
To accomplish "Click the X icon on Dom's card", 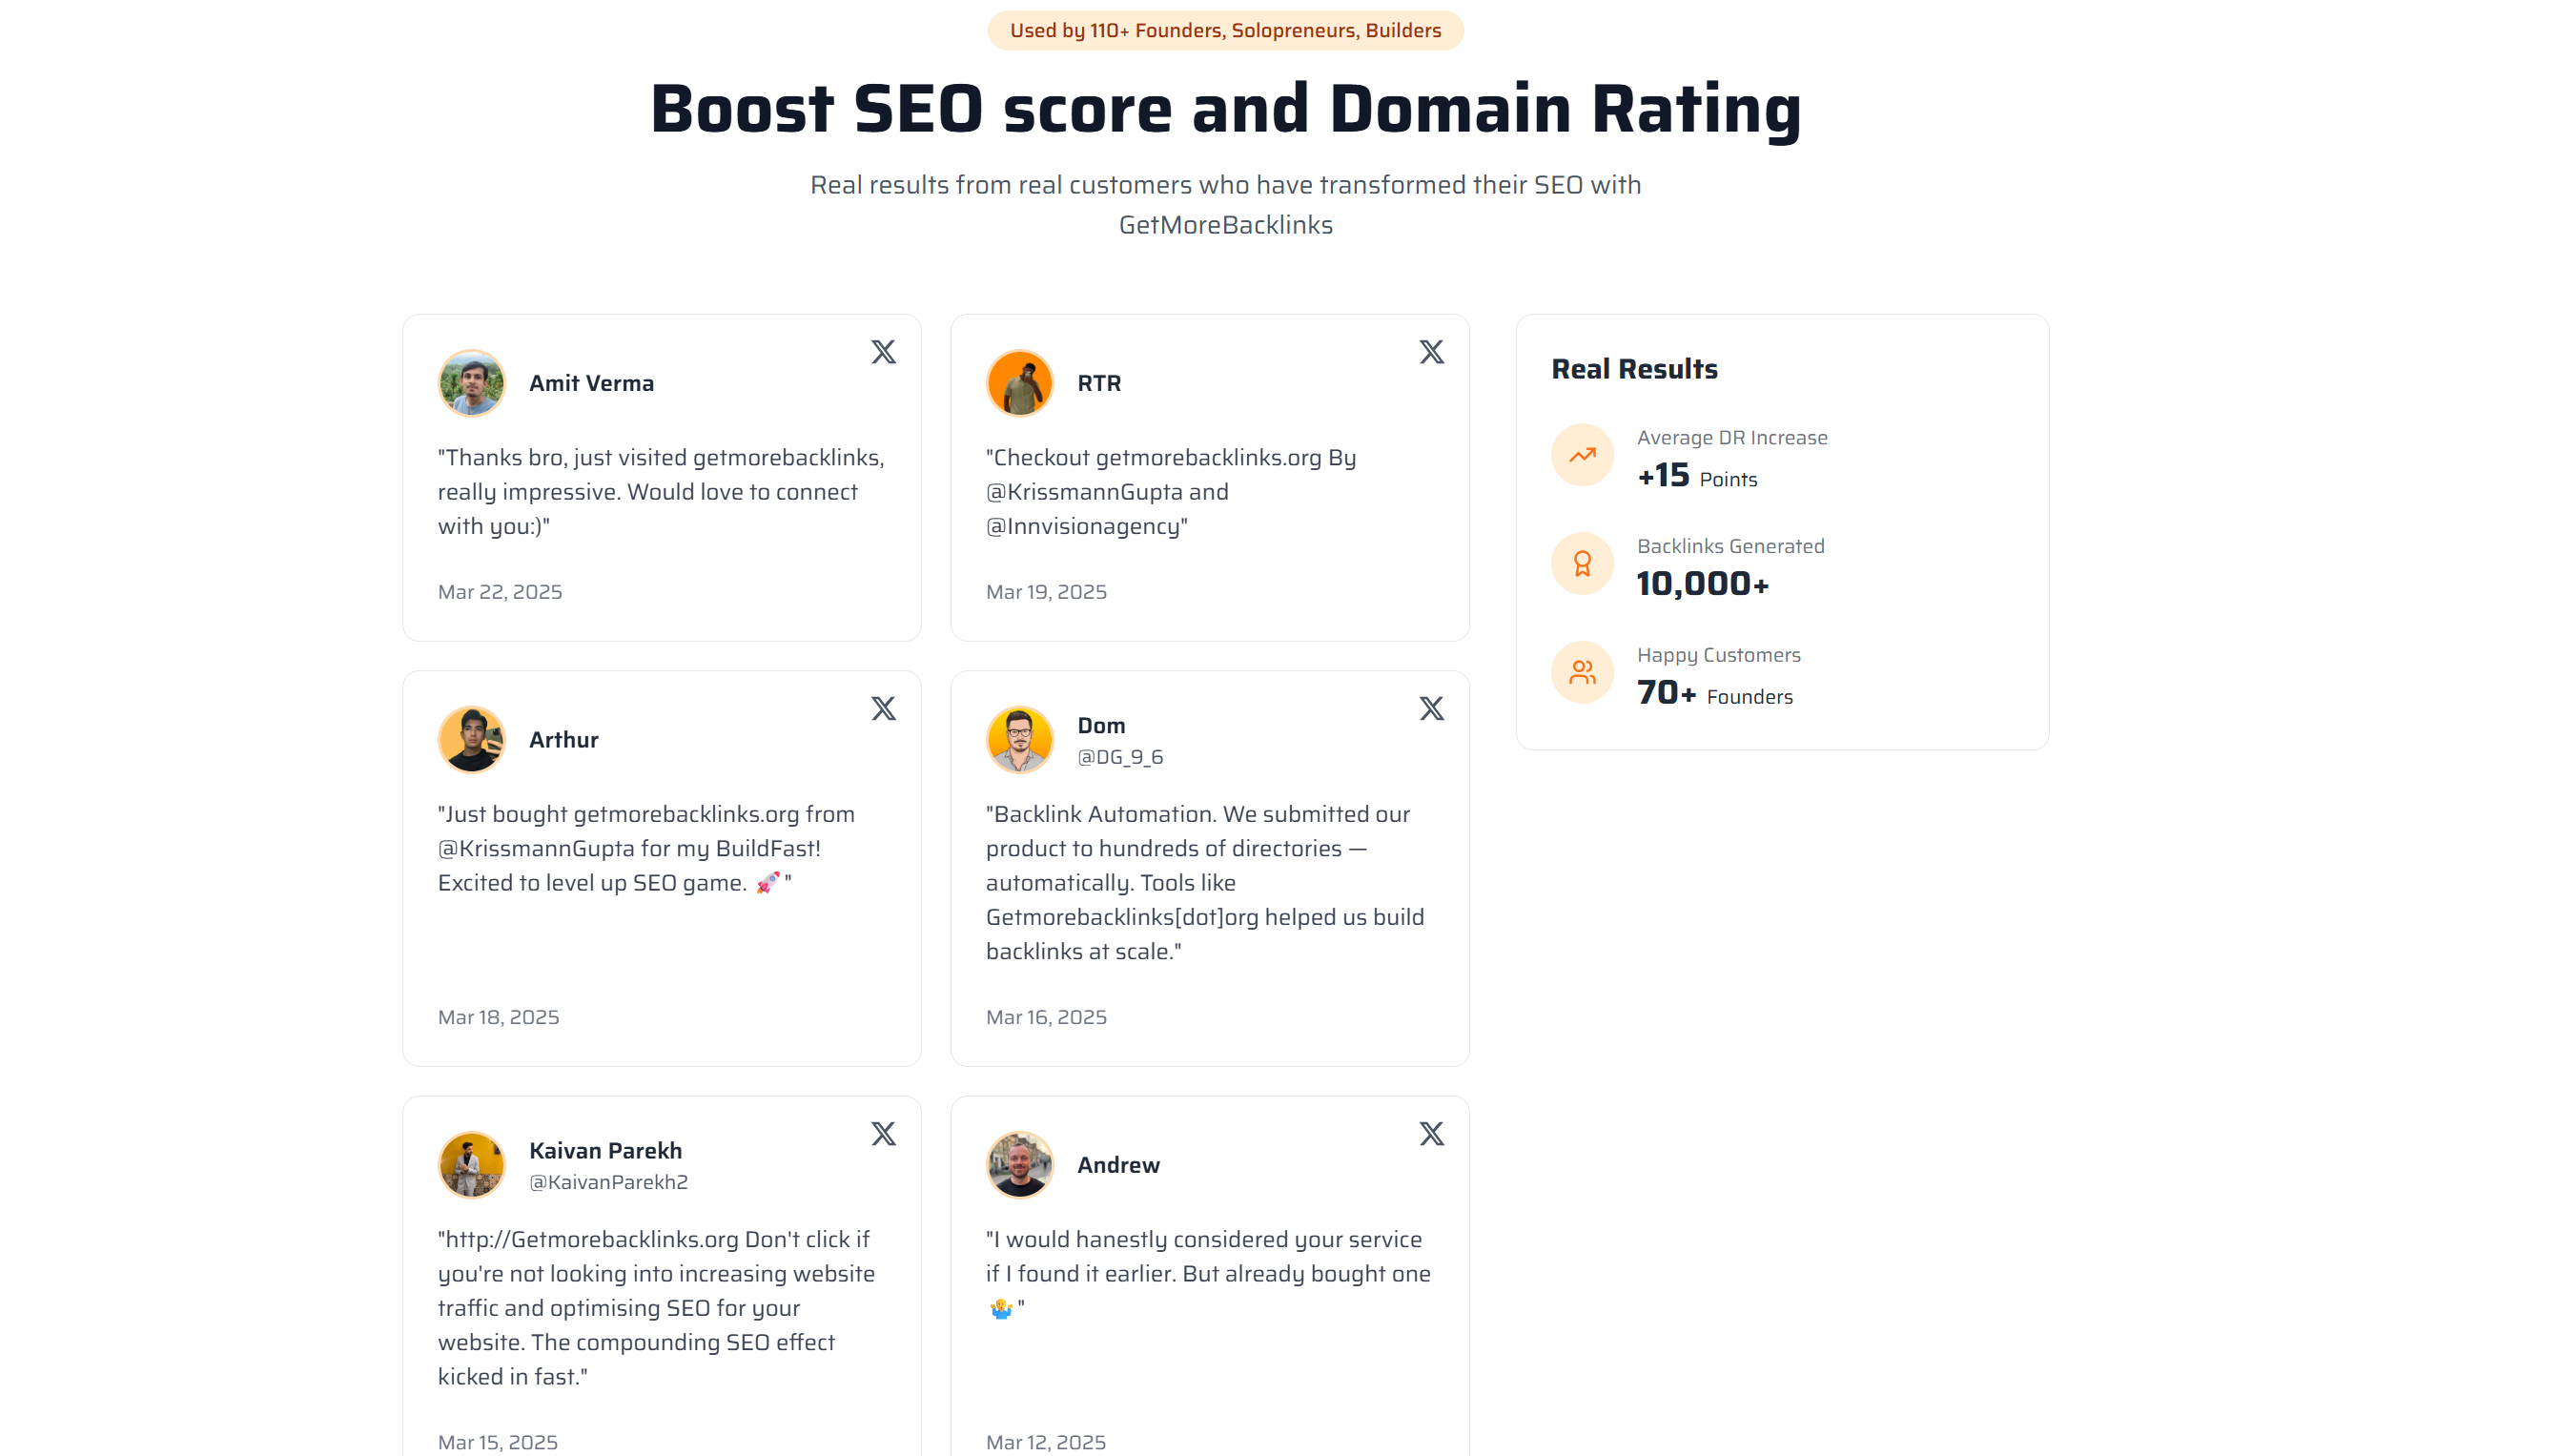I will tap(1431, 709).
